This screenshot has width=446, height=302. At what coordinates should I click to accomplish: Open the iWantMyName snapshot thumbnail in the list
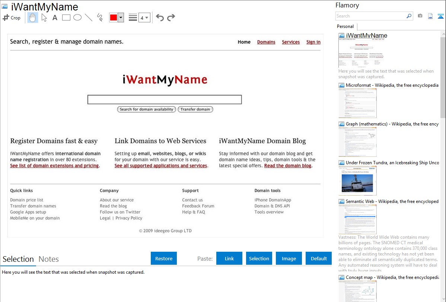tap(361, 54)
